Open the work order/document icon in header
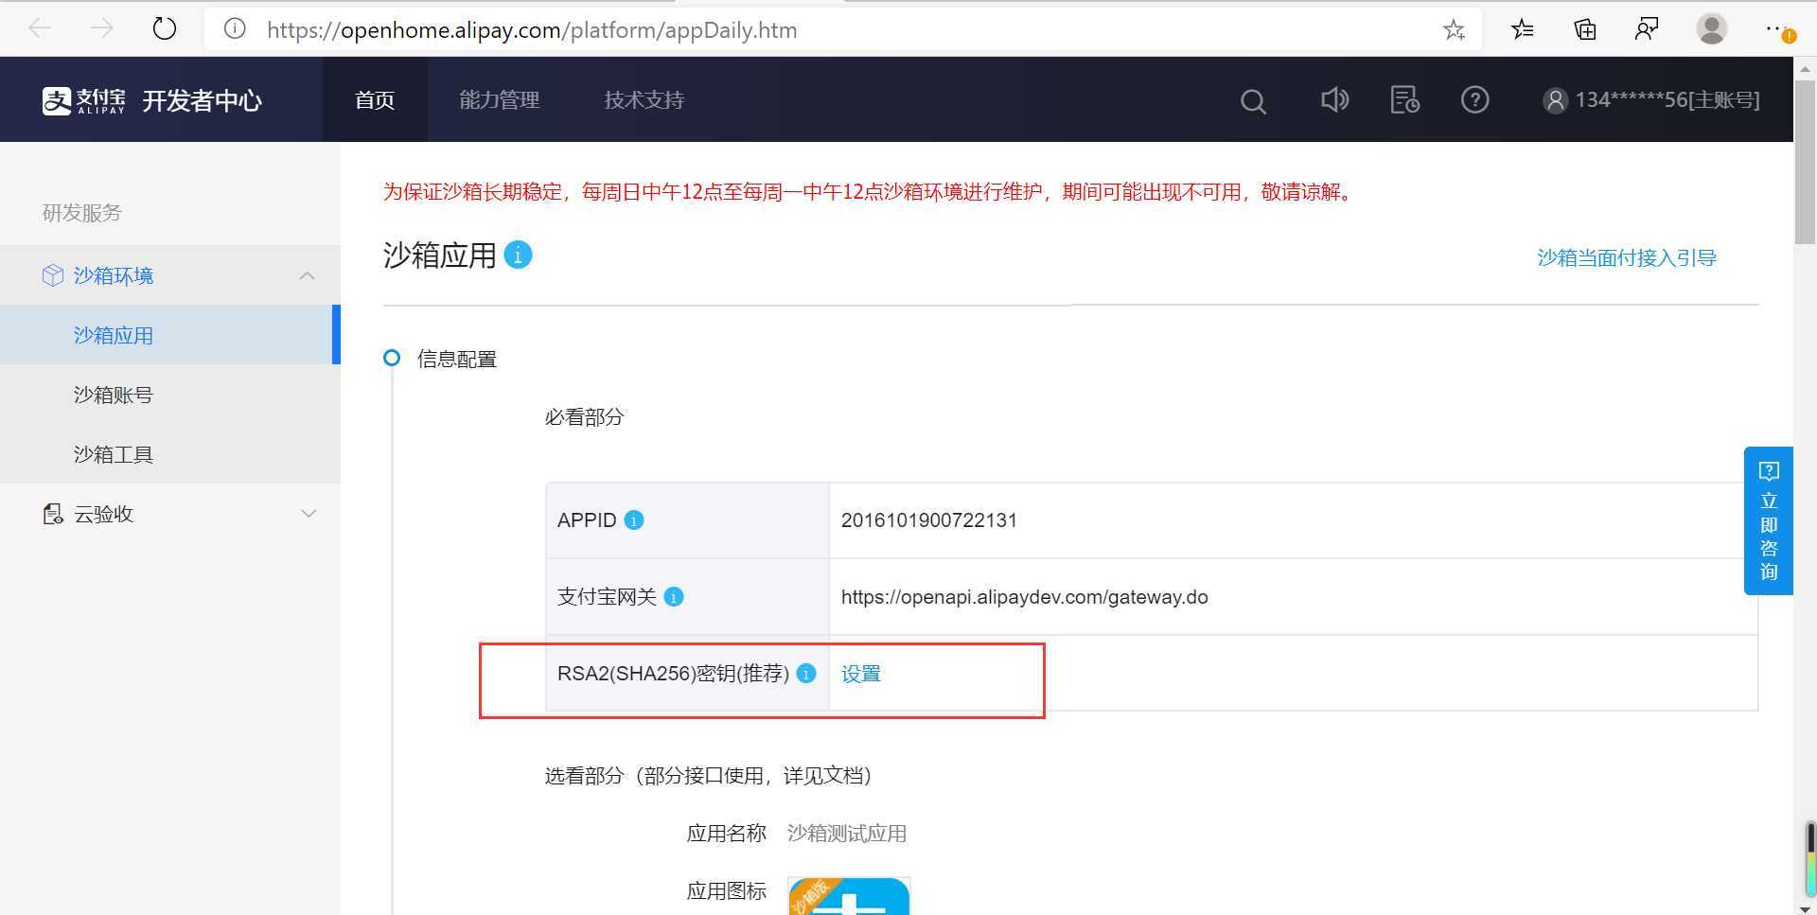This screenshot has height=915, width=1817. click(1403, 100)
